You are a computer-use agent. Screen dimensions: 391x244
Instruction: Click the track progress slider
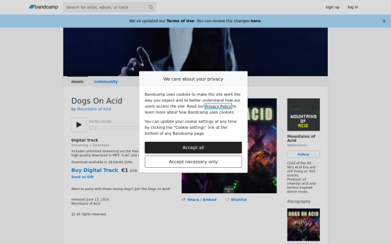pyautogui.click(x=93, y=128)
